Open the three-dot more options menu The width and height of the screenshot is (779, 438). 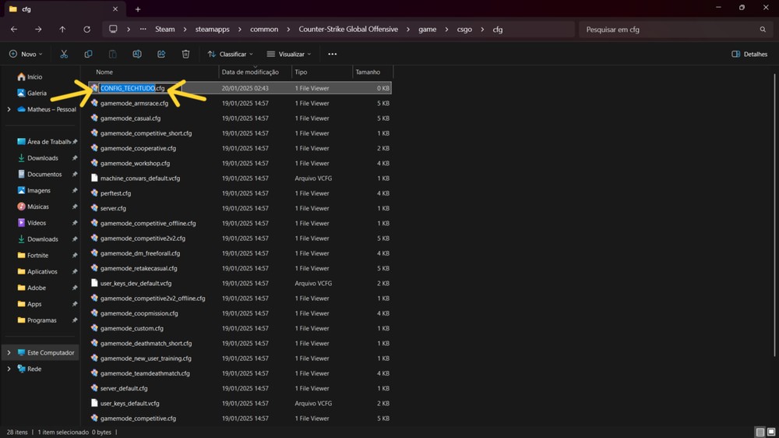tap(333, 55)
